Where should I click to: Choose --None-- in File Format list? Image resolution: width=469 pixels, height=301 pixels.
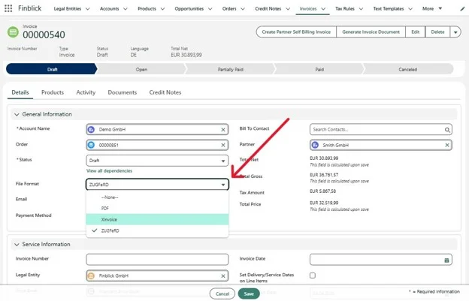click(157, 197)
